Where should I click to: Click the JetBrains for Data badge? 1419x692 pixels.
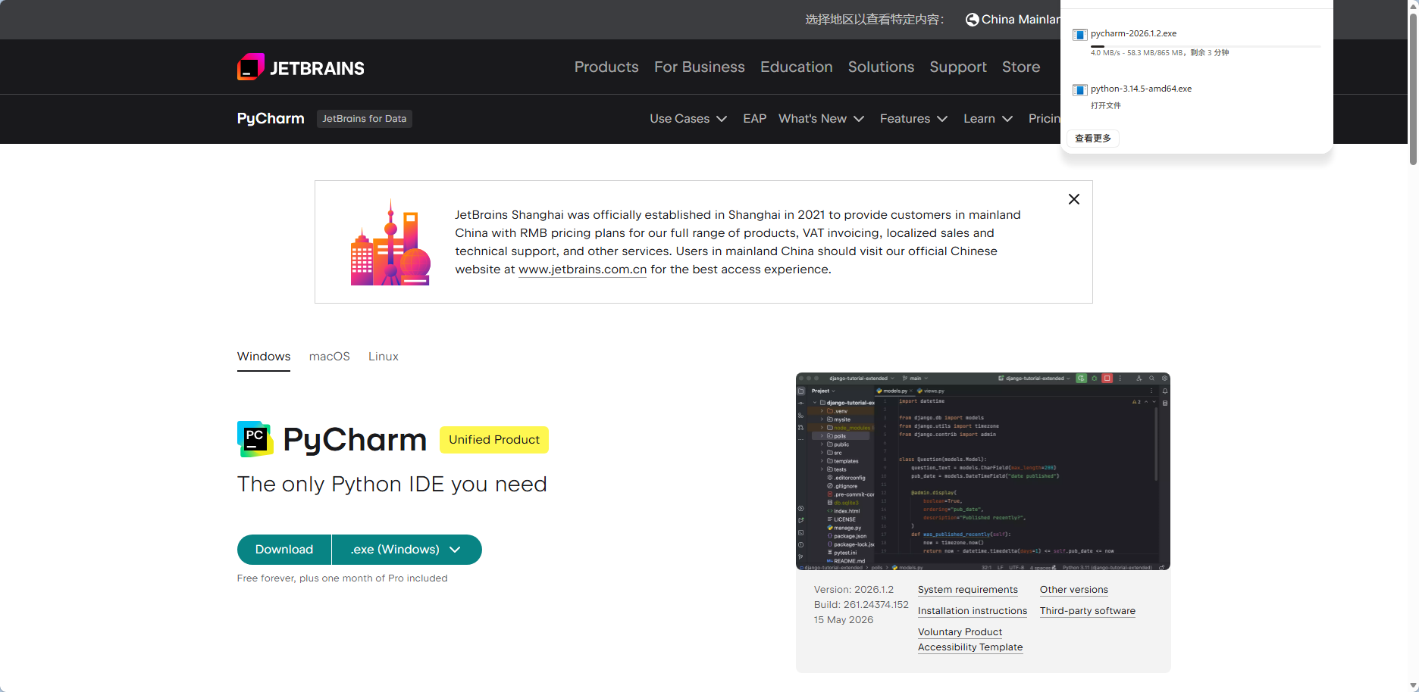(365, 119)
